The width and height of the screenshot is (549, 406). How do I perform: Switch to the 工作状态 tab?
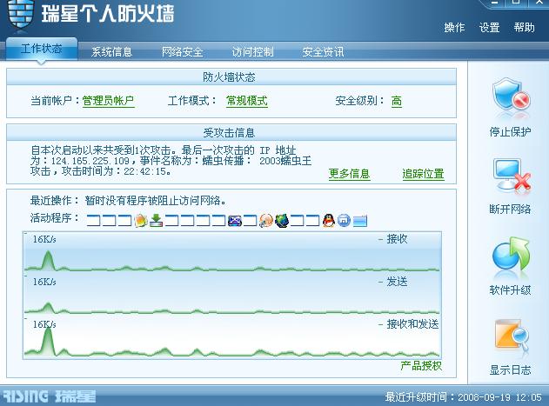point(41,49)
